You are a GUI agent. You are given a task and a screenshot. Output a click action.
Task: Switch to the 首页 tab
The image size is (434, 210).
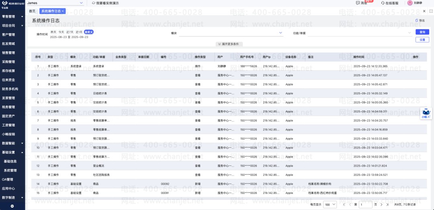(32, 11)
